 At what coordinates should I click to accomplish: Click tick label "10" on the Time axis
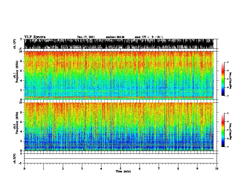217,168
